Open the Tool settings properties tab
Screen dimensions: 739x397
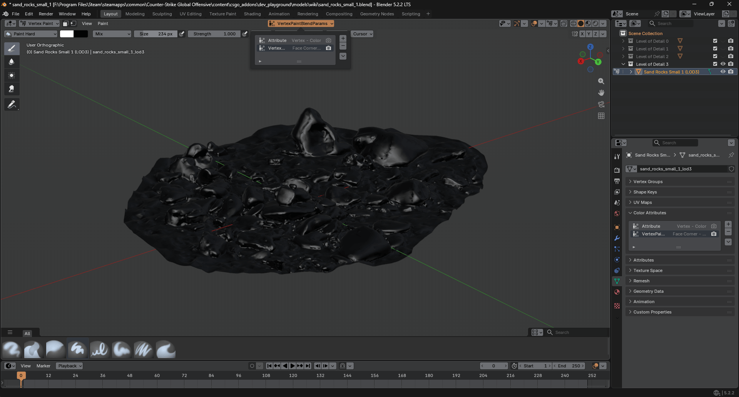[x=617, y=156]
